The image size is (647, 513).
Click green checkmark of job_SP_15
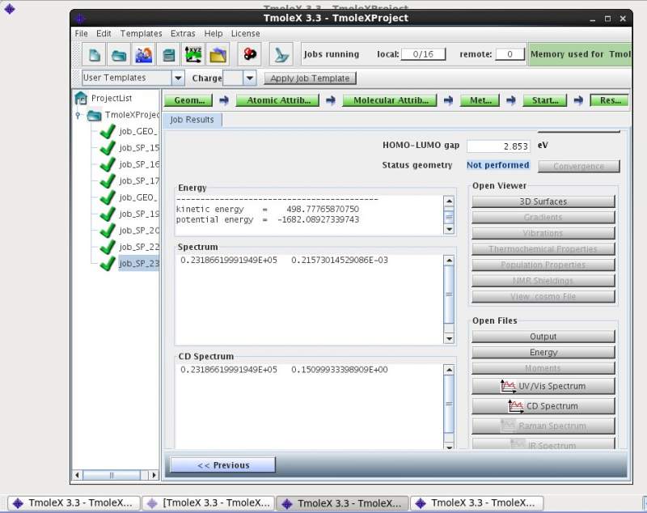pyautogui.click(x=108, y=148)
